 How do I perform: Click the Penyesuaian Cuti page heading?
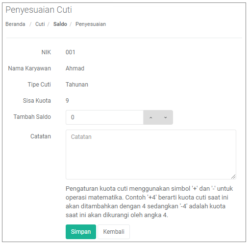pyautogui.click(x=39, y=10)
